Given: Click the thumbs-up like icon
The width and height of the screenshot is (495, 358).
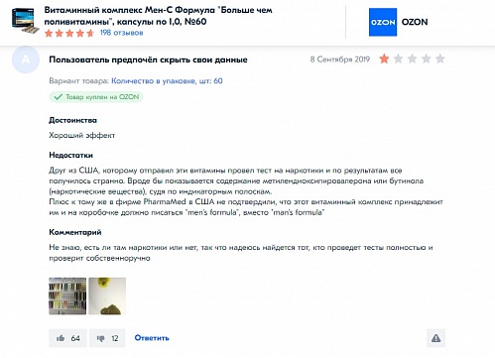Looking at the screenshot, I should (x=61, y=338).
